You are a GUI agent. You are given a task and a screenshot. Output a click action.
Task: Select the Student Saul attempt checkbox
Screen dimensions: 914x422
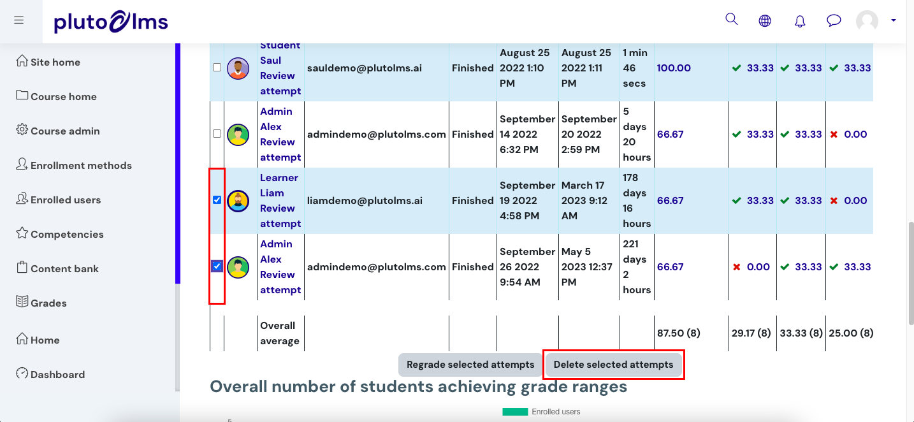(x=217, y=67)
